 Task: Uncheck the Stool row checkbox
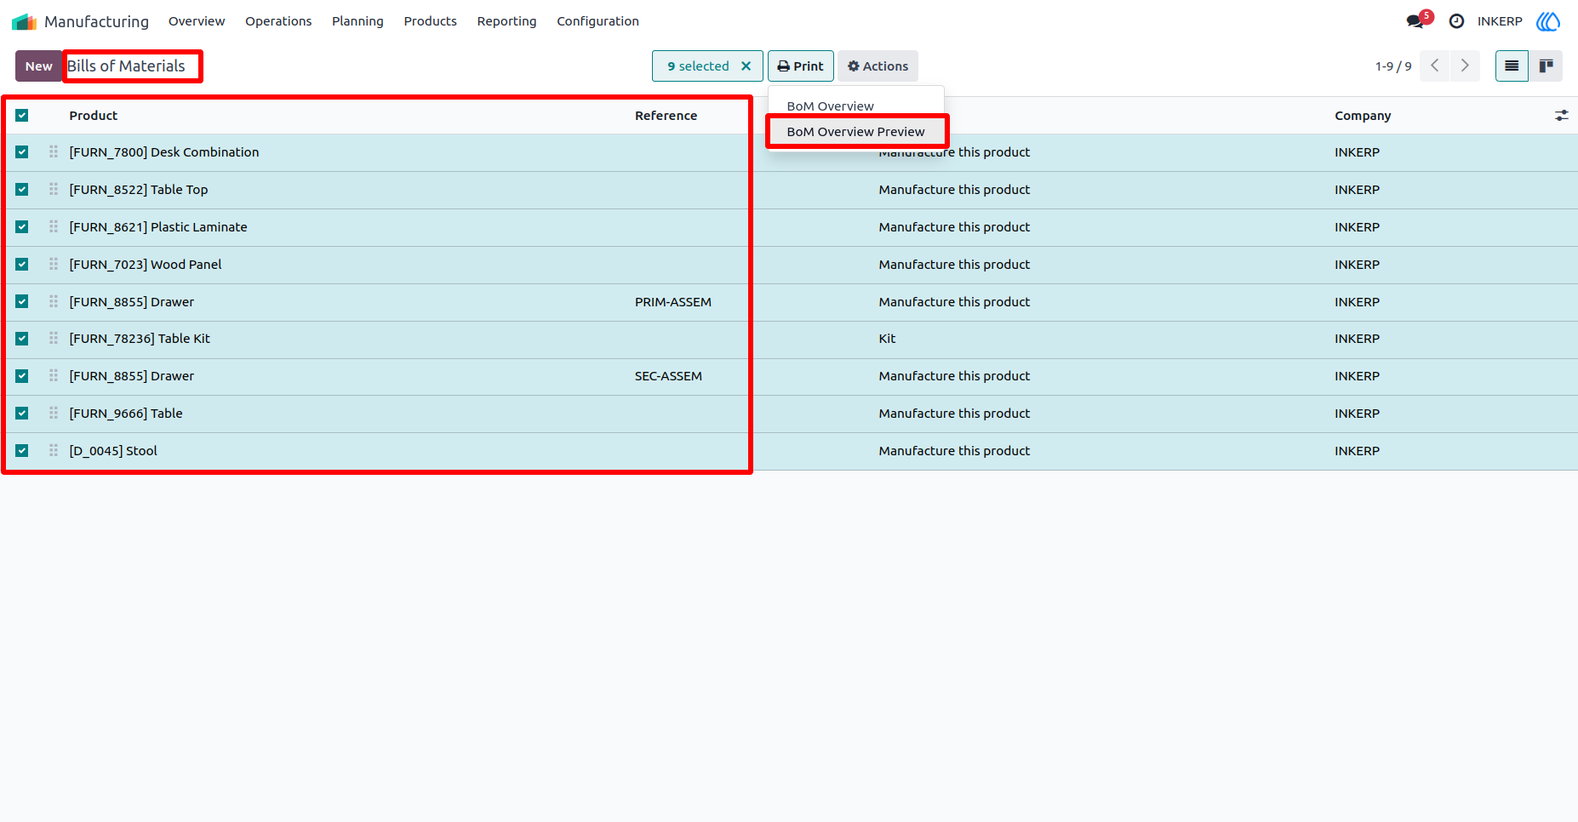pyautogui.click(x=22, y=451)
